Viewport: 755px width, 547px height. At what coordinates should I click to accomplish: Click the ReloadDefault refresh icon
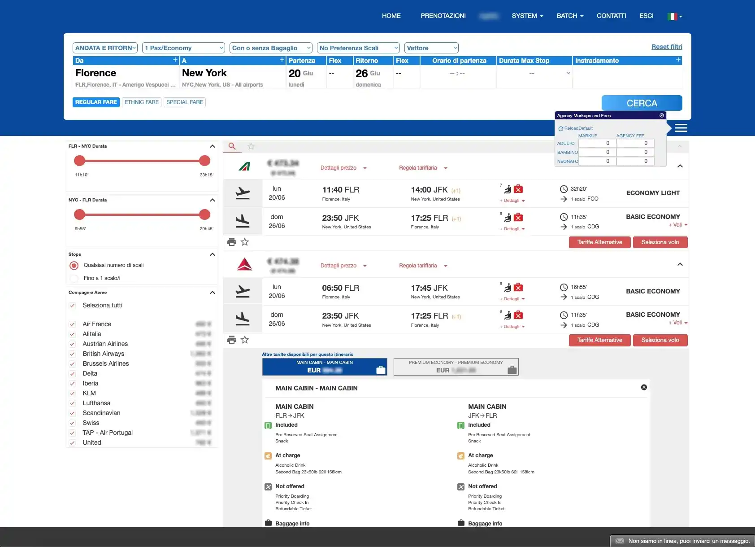tap(560, 129)
